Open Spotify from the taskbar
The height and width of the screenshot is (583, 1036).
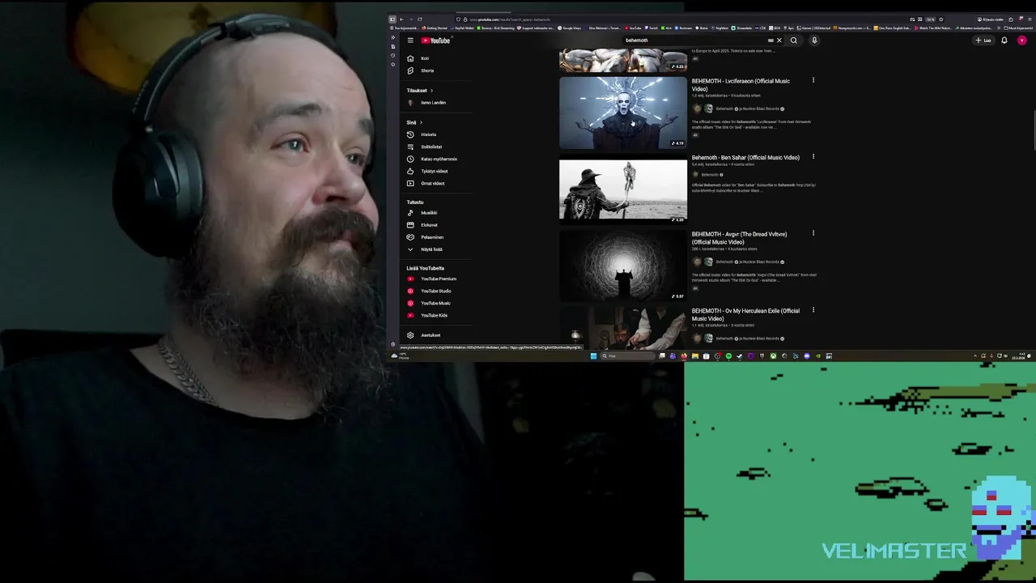pyautogui.click(x=728, y=356)
